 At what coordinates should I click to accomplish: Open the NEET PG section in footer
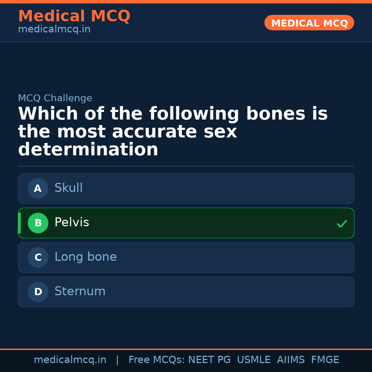(209, 360)
